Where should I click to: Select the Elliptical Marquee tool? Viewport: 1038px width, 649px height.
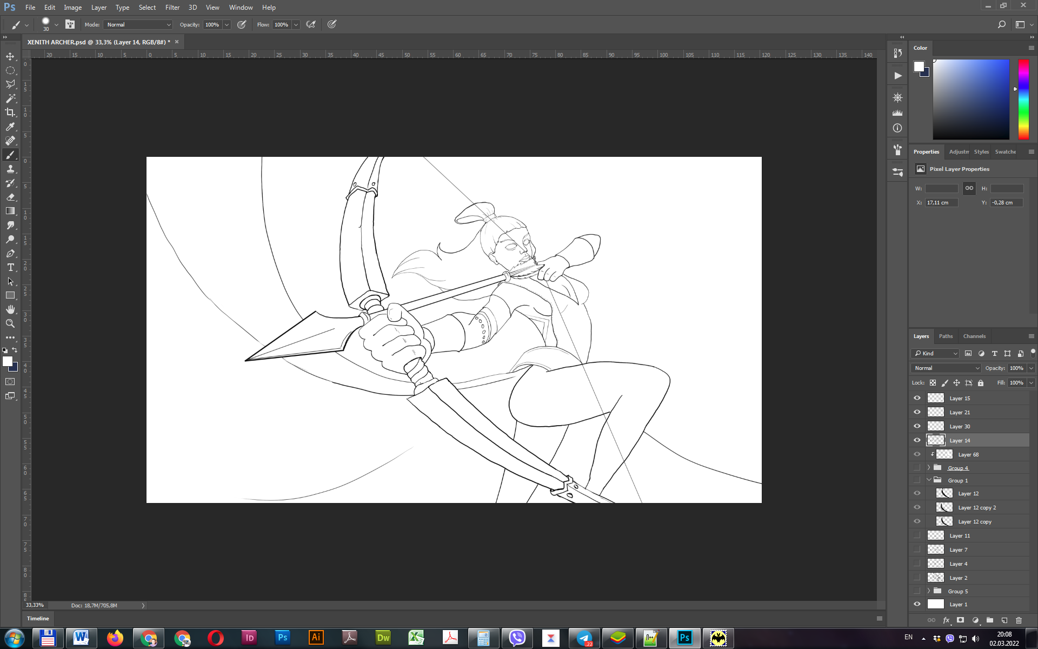point(10,70)
